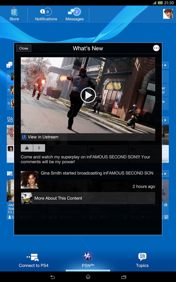Click the status bar clock 21:30

pyautogui.click(x=169, y=3)
